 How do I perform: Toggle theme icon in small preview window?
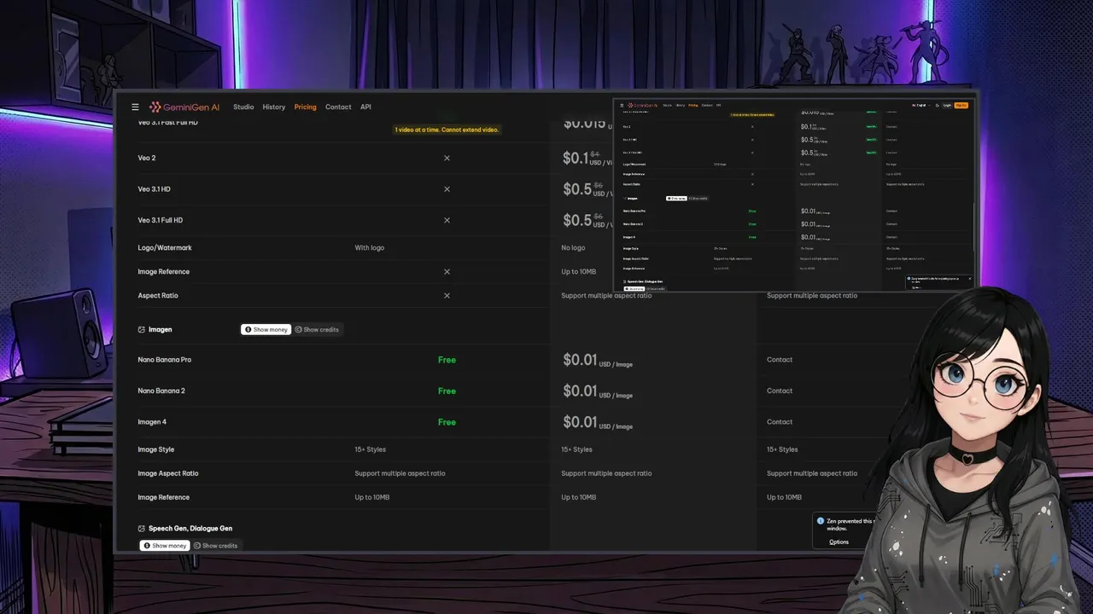point(937,105)
